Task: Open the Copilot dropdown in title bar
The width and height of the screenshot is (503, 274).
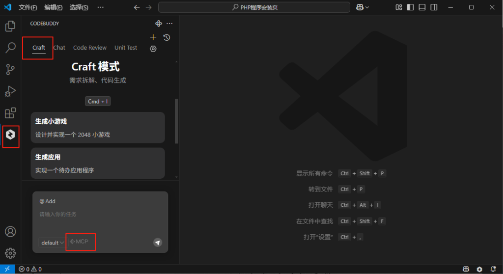Action: [x=363, y=7]
